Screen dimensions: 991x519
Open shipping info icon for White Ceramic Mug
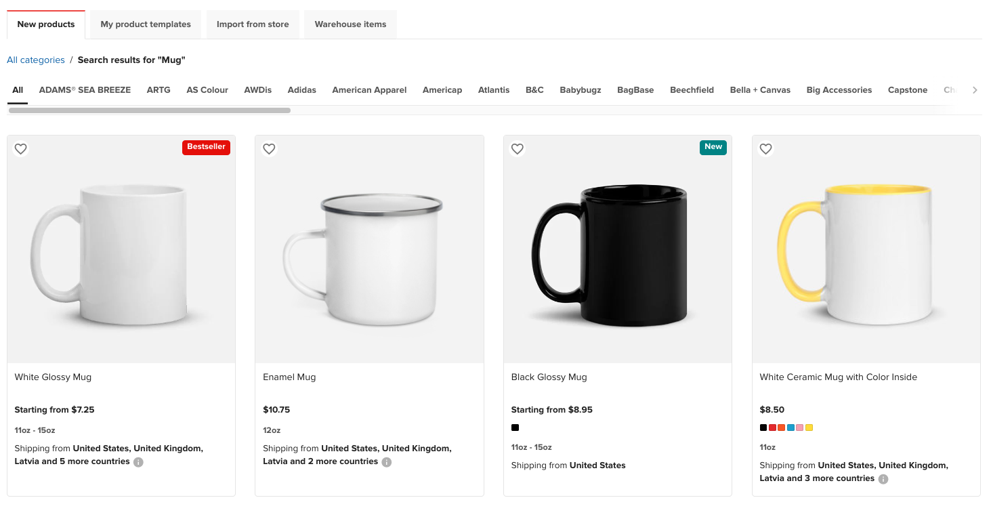883,479
